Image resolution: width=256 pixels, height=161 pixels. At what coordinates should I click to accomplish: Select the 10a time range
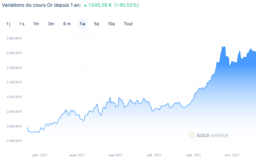pyautogui.click(x=111, y=24)
